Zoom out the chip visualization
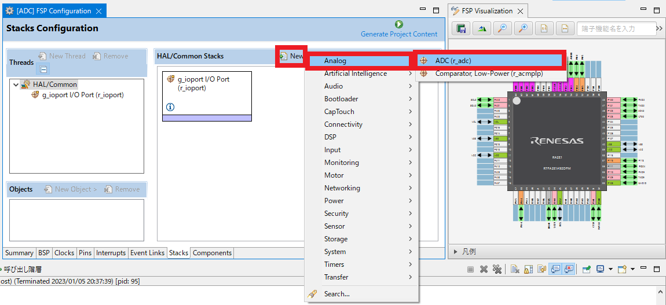 503,28
